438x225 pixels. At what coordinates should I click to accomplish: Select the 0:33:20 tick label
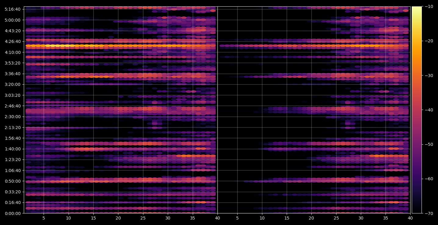[13, 192]
